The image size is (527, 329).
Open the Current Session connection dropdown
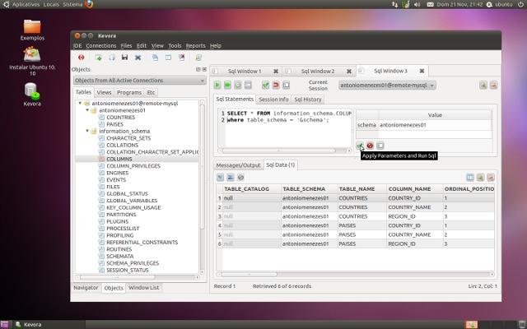pos(387,85)
